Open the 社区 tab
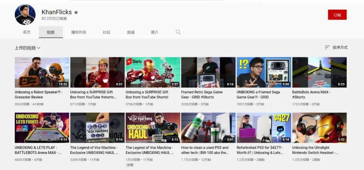 [x=107, y=32]
